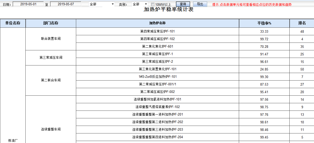The height and width of the screenshot is (143, 314).
Task: Select the 第二焦化焦化炉F-601 row name
Action: click(157, 47)
